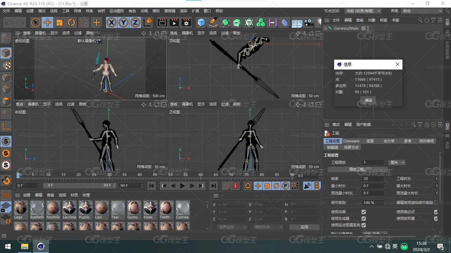
Task: Open render settings clapperboard with gear
Action: coord(186,22)
